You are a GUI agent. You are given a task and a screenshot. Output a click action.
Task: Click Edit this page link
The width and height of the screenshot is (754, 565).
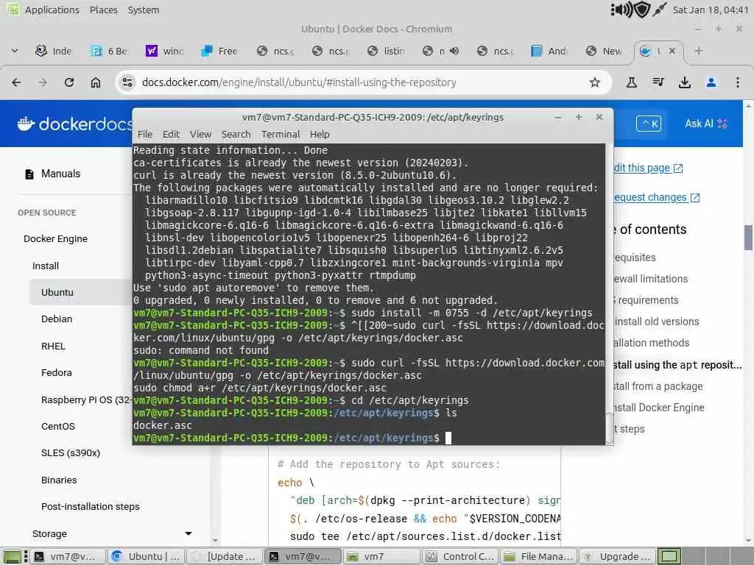[648, 168]
